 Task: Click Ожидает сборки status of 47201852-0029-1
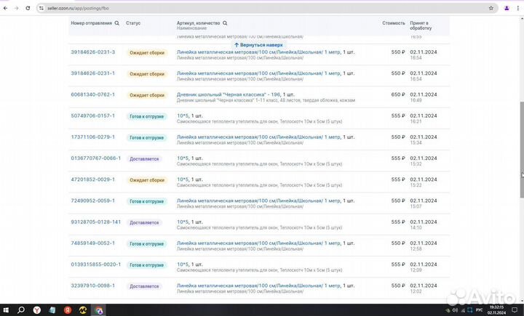146,179
